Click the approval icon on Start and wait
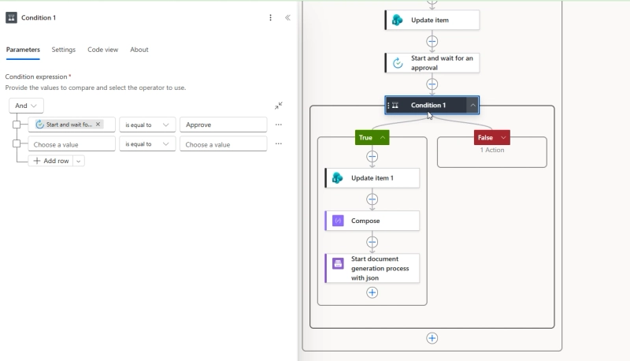This screenshot has height=361, width=630. click(x=398, y=63)
